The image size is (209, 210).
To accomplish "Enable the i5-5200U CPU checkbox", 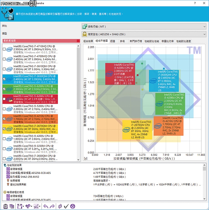I will click(x=4, y=109).
